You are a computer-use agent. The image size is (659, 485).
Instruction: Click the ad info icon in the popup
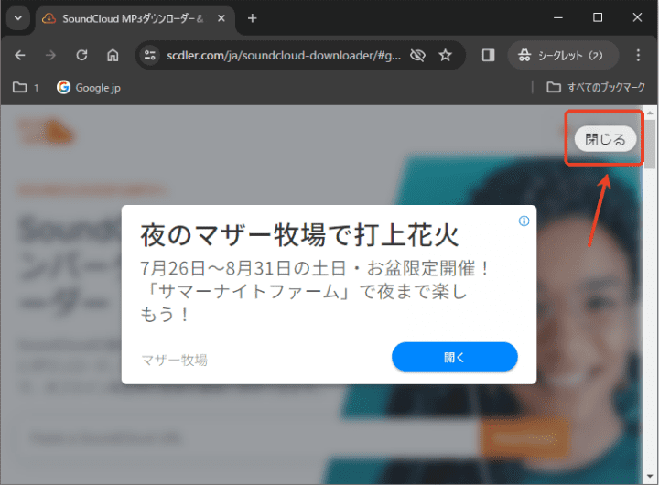tap(524, 221)
